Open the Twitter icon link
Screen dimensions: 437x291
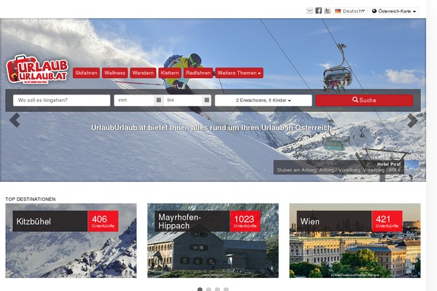328,11
